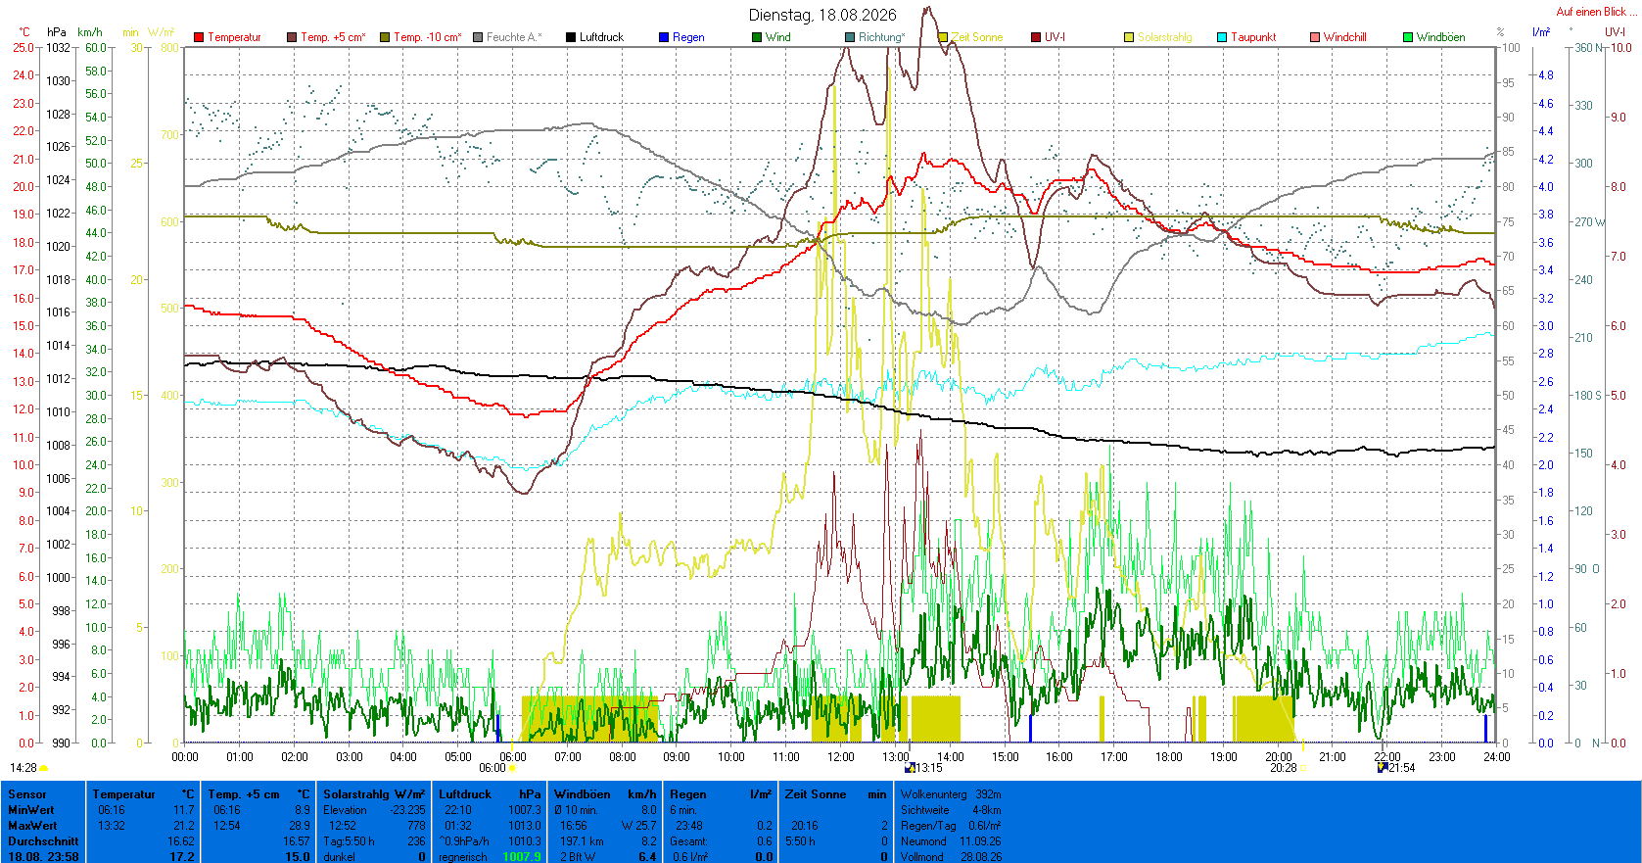The height and width of the screenshot is (863, 1642).
Task: Click the brown Temp. +5 cm legend square
Action: pyautogui.click(x=292, y=37)
